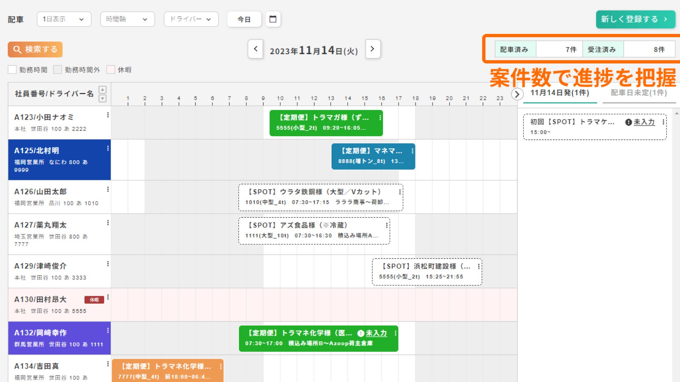Toggle the 休暇 checkbox

tap(110, 70)
